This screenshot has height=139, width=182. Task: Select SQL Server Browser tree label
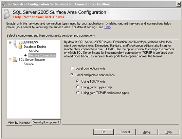point(32,60)
